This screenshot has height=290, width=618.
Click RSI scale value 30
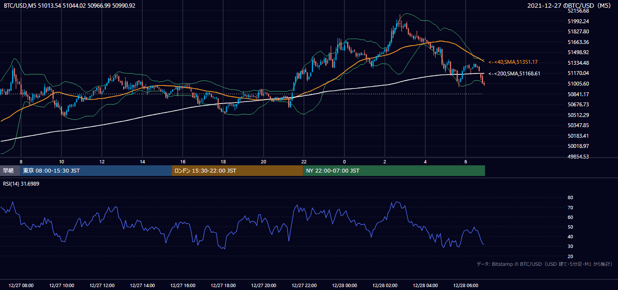pos(570,246)
